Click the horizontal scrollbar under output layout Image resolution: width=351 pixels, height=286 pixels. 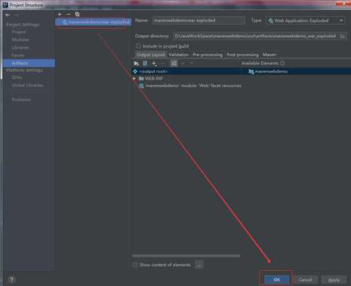point(186,256)
